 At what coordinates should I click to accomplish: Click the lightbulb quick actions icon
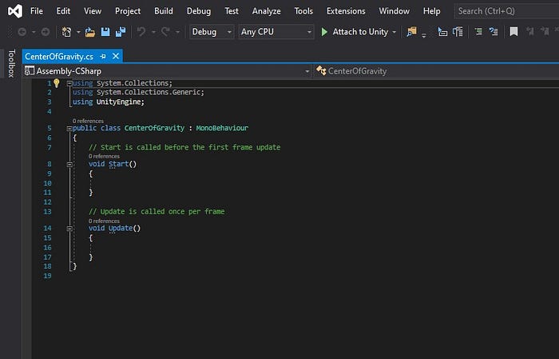pos(57,83)
